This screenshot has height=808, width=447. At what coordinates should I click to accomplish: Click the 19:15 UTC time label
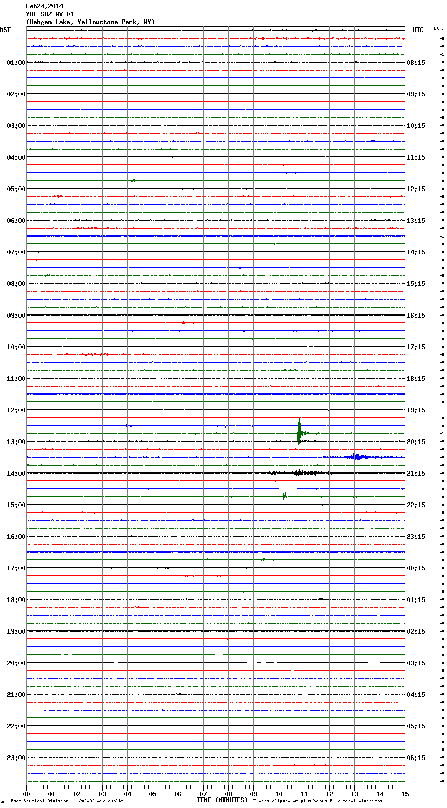(416, 410)
